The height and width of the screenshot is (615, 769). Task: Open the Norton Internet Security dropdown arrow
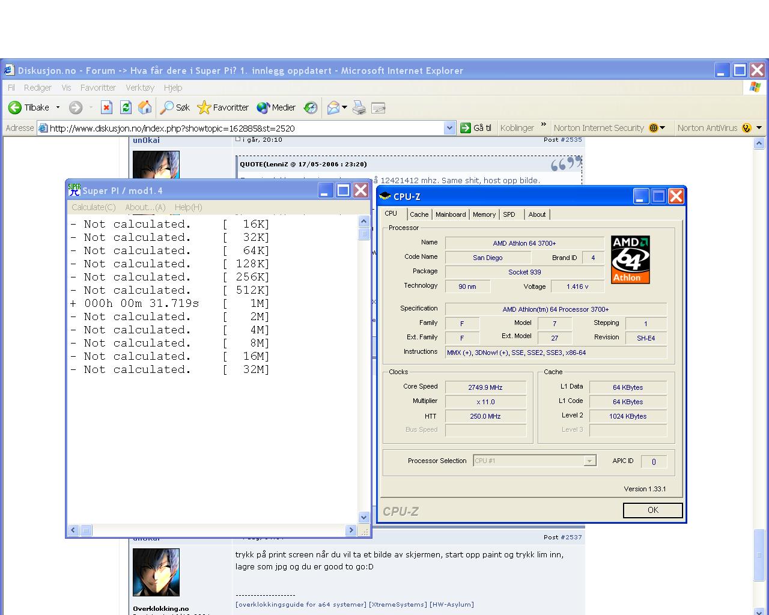click(x=662, y=127)
